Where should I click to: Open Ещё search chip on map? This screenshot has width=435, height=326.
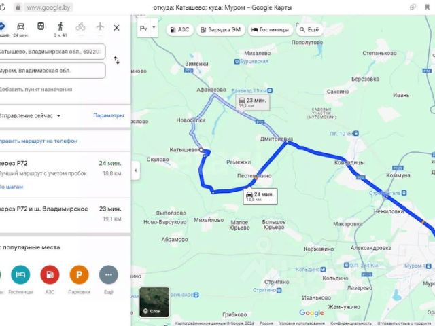tap(310, 30)
